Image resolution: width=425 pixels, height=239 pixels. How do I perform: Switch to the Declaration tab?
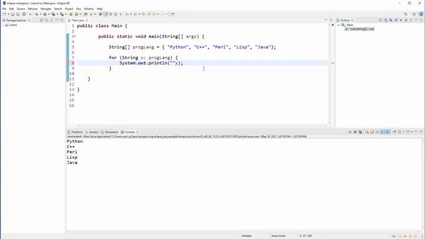pos(110,132)
